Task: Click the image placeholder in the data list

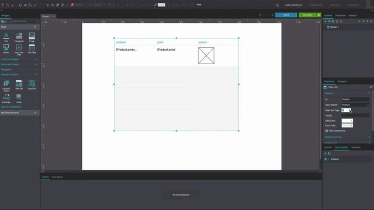Action: pyautogui.click(x=206, y=56)
